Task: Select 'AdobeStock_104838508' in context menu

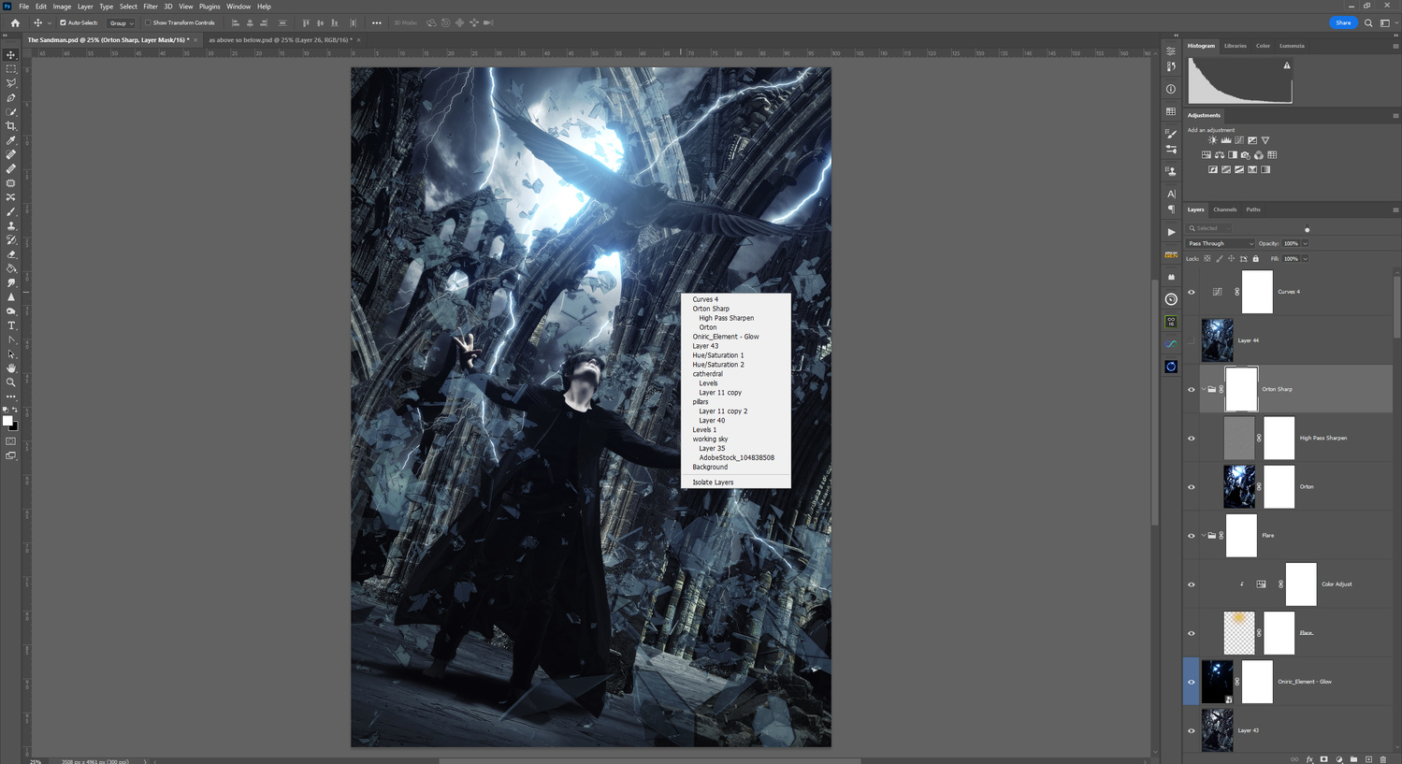Action: coord(736,457)
